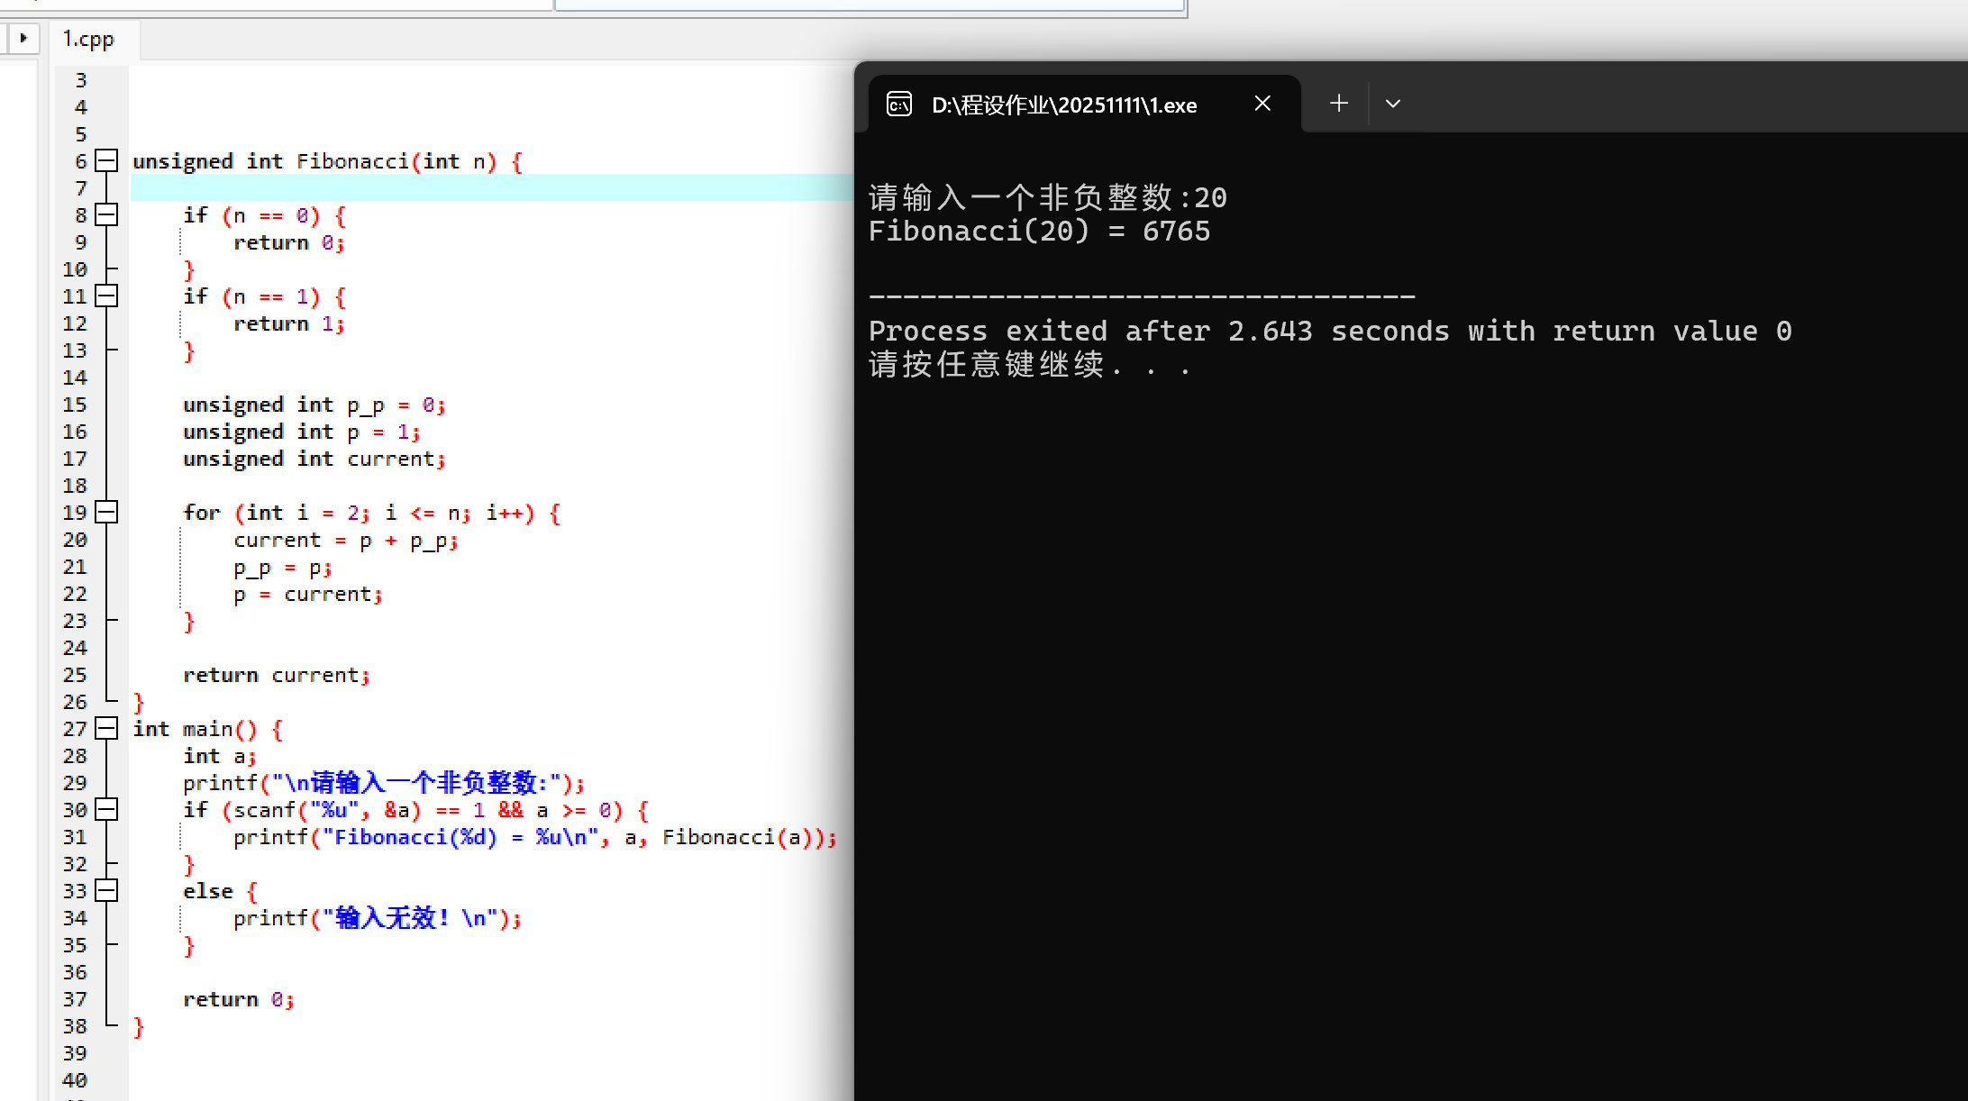1968x1101 pixels.
Task: Click the terminal icon in the tab
Action: coord(899,105)
